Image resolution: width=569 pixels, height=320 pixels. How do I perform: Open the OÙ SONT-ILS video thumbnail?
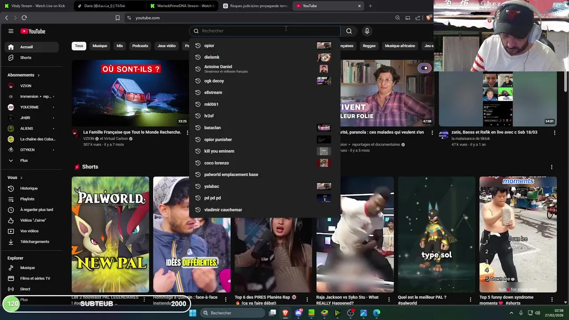click(x=130, y=93)
